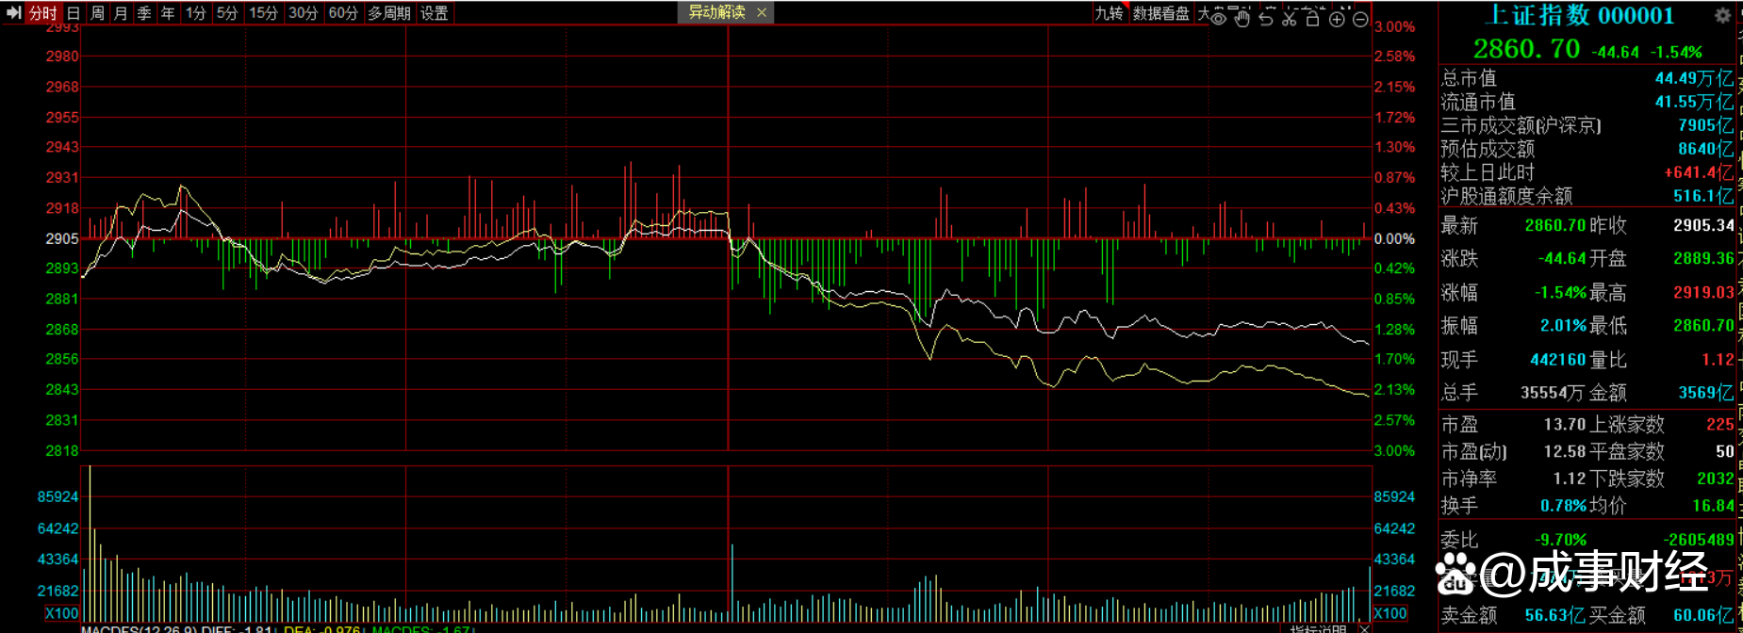Click the current index price 2860.70 header
This screenshot has width=1743, height=633.
[1526, 49]
